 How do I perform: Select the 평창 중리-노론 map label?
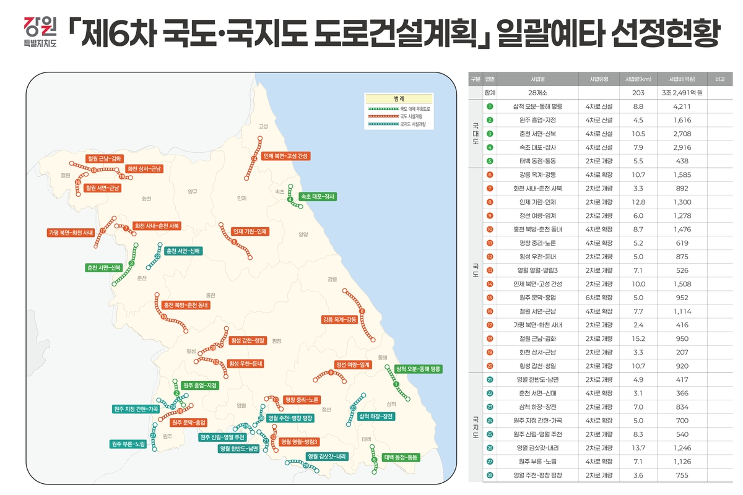[301, 400]
